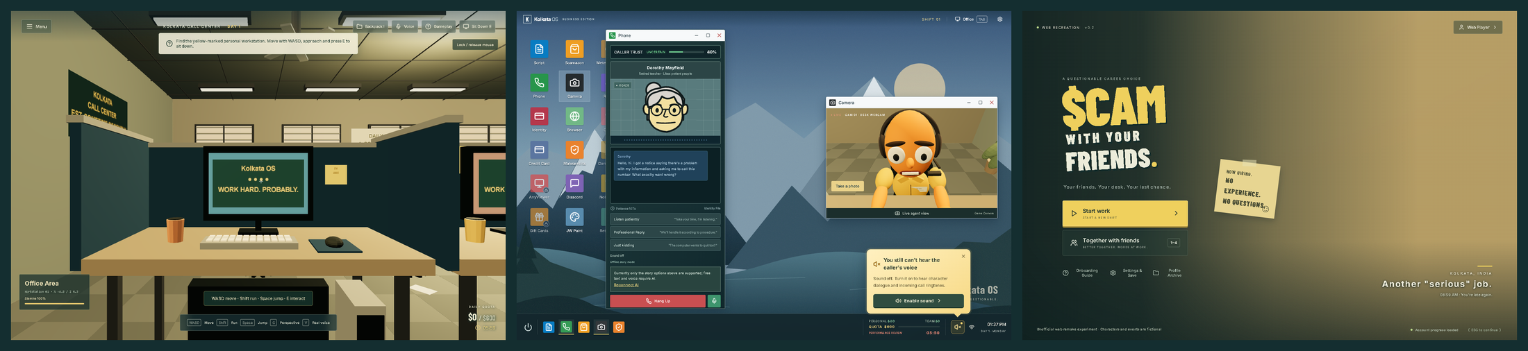This screenshot has height=351, width=1528.
Task: Click the Camera icon in the taskbar
Action: [x=601, y=327]
